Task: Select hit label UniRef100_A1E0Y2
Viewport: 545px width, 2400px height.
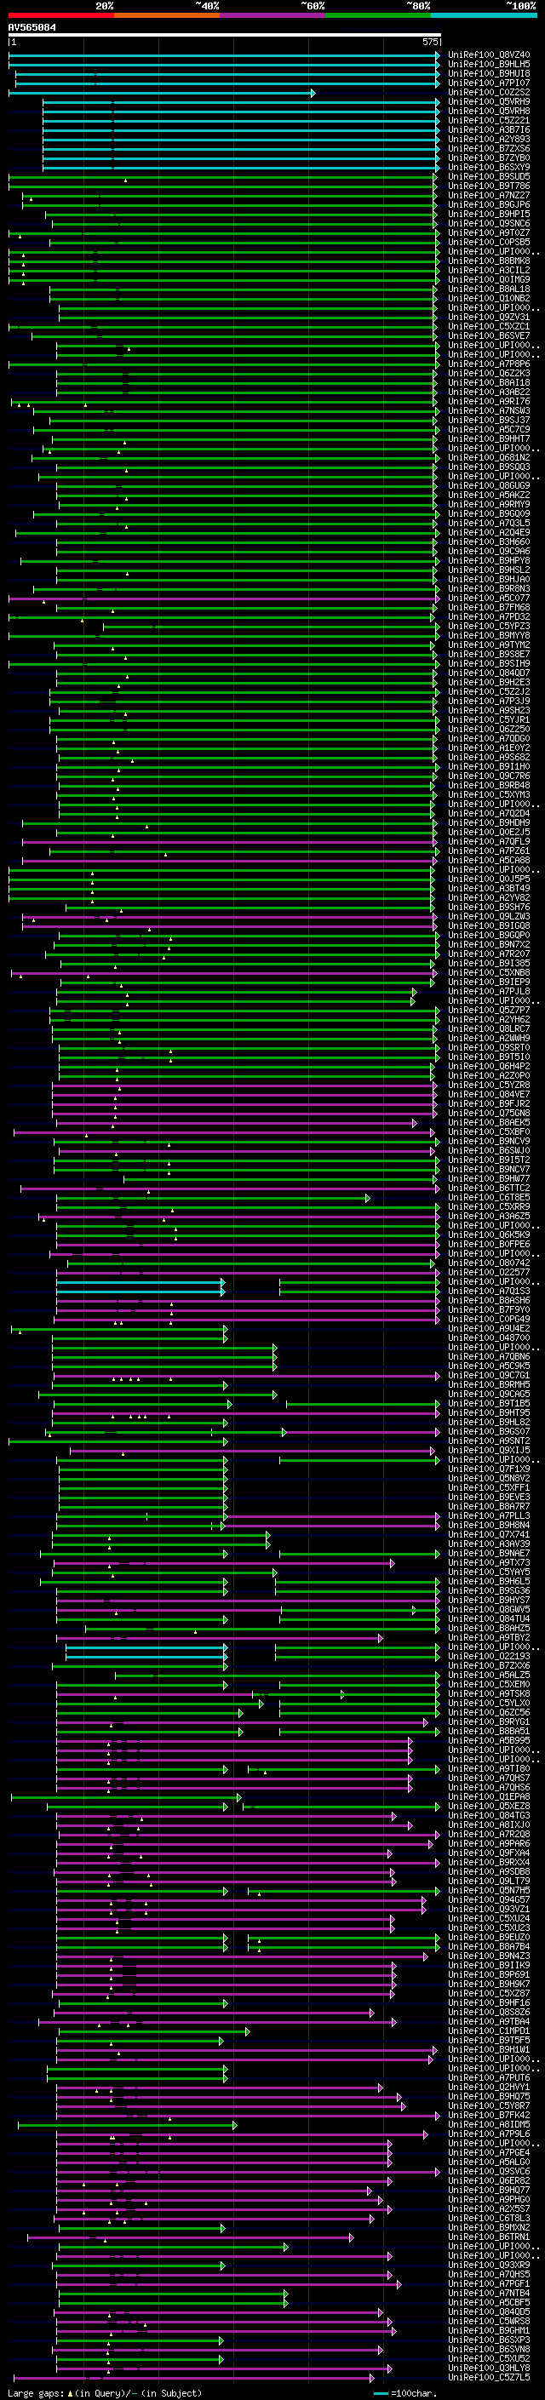Action: tap(489, 748)
